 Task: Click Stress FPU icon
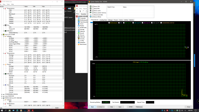(90, 8)
